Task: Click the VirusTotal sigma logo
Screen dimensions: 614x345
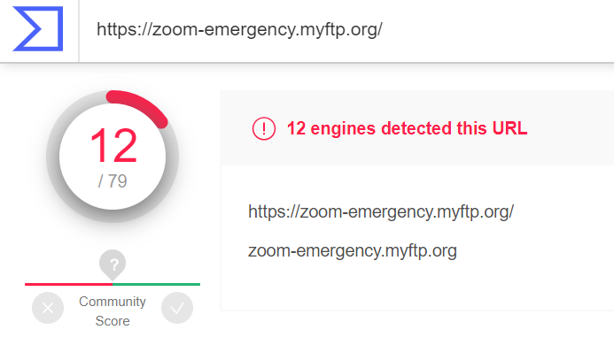Action: [x=37, y=28]
